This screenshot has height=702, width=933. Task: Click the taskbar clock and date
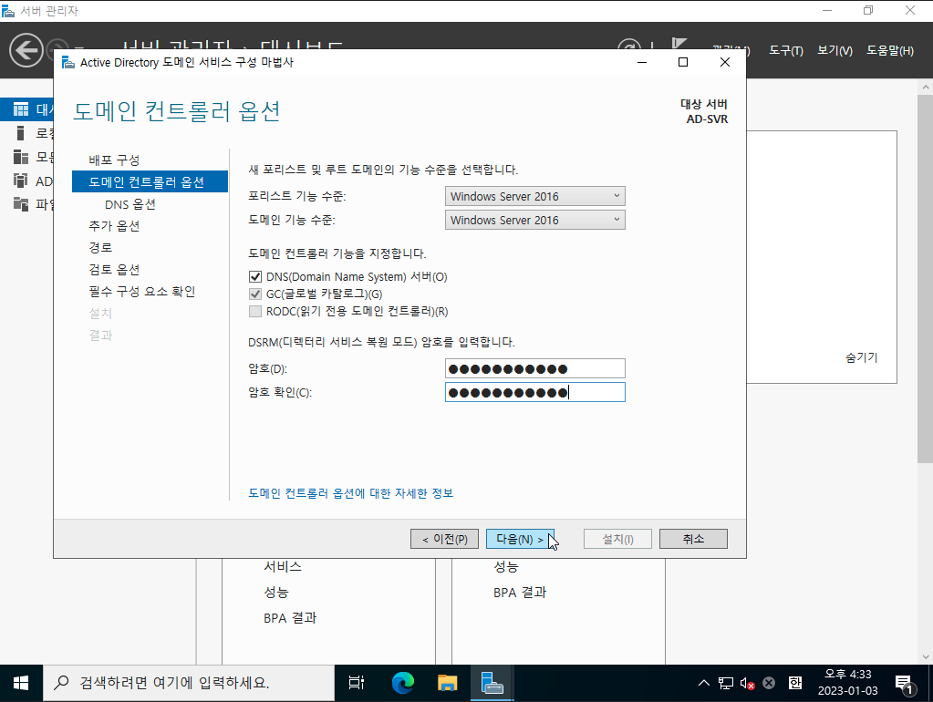[848, 683]
